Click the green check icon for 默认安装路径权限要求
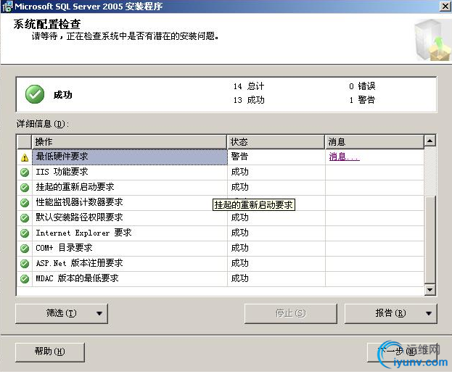The height and width of the screenshot is (374, 452). [x=25, y=218]
